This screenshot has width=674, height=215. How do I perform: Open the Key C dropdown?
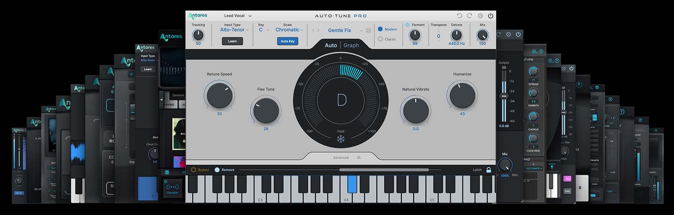coord(264,30)
